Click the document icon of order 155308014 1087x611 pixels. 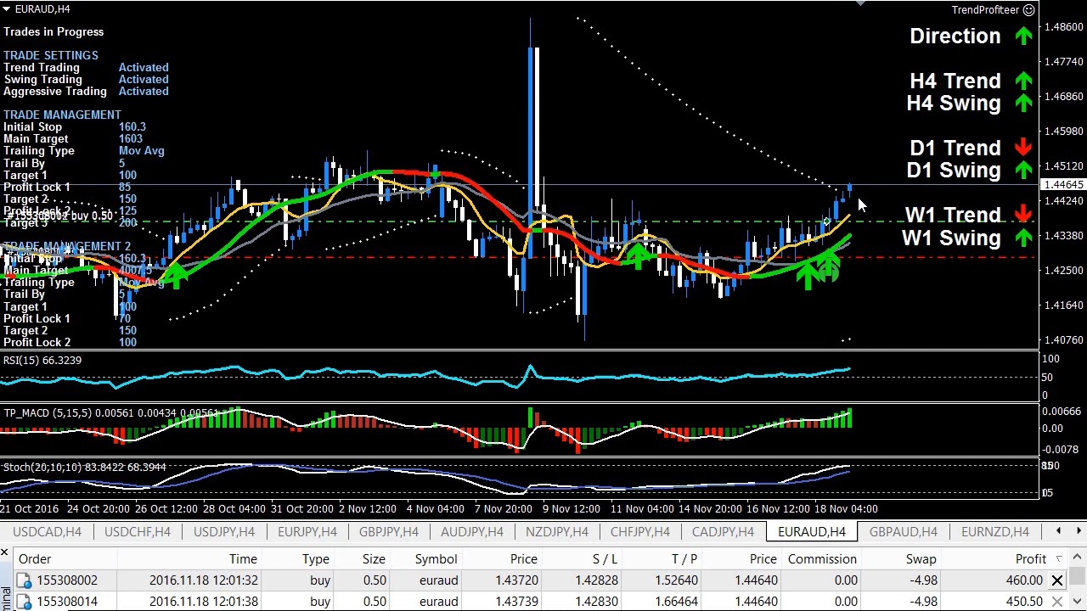click(24, 602)
